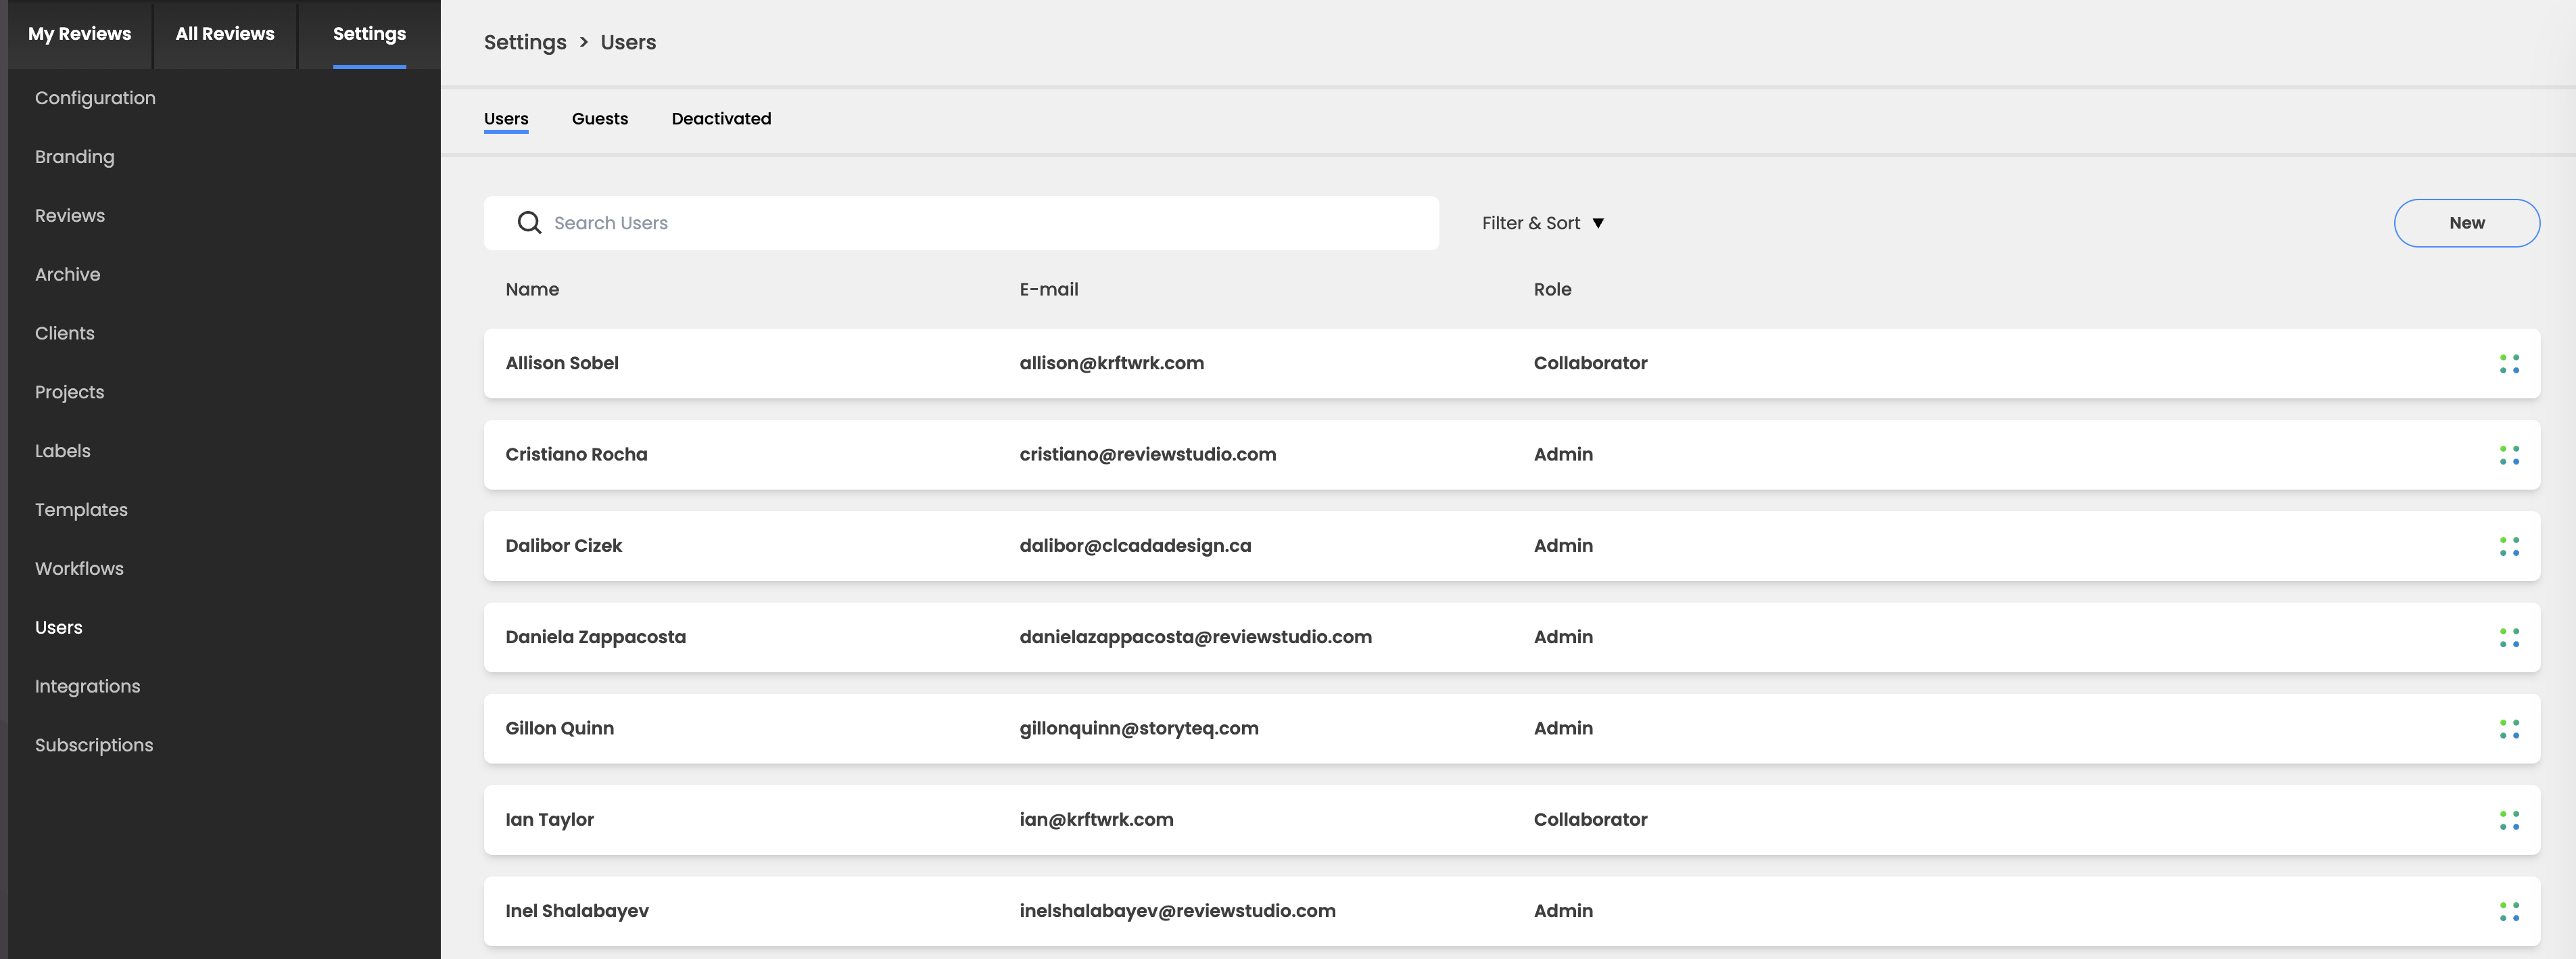This screenshot has height=959, width=2576.
Task: Click Collaborator role for Ian Taylor
Action: (x=1590, y=819)
